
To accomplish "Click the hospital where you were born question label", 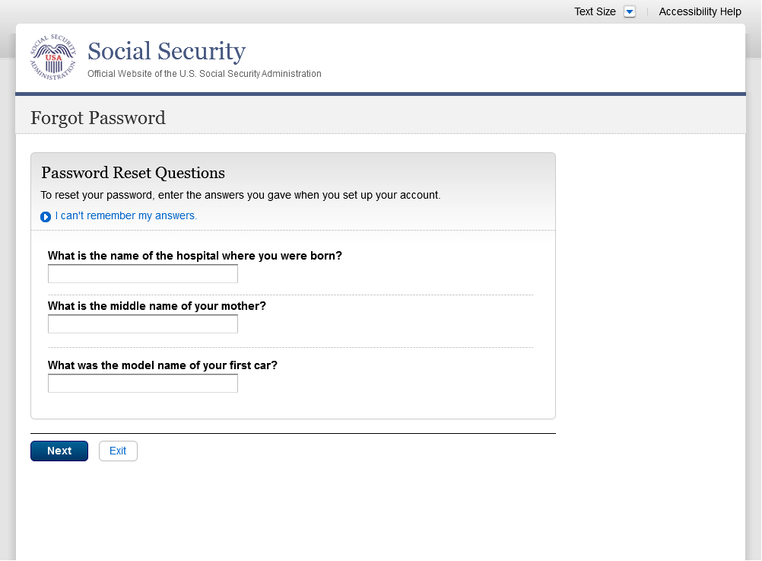I will click(x=195, y=256).
